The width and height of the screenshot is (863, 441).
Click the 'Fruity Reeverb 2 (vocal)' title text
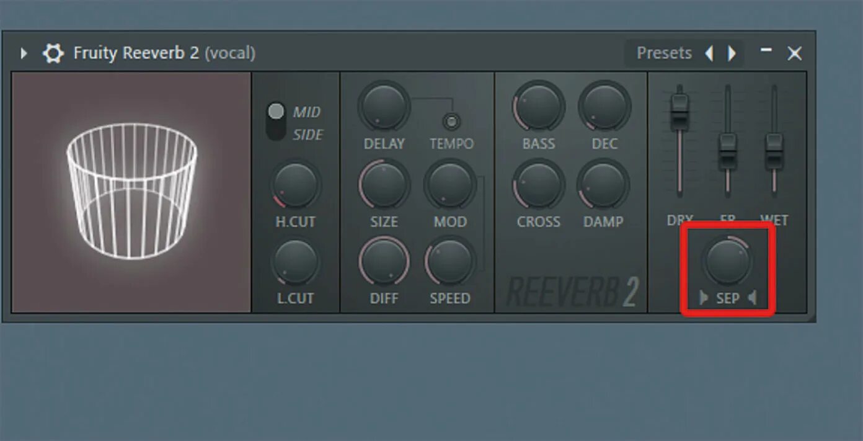tap(164, 53)
